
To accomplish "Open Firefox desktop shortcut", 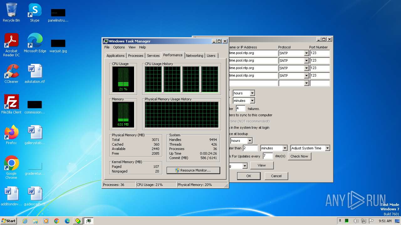I will (11, 135).
